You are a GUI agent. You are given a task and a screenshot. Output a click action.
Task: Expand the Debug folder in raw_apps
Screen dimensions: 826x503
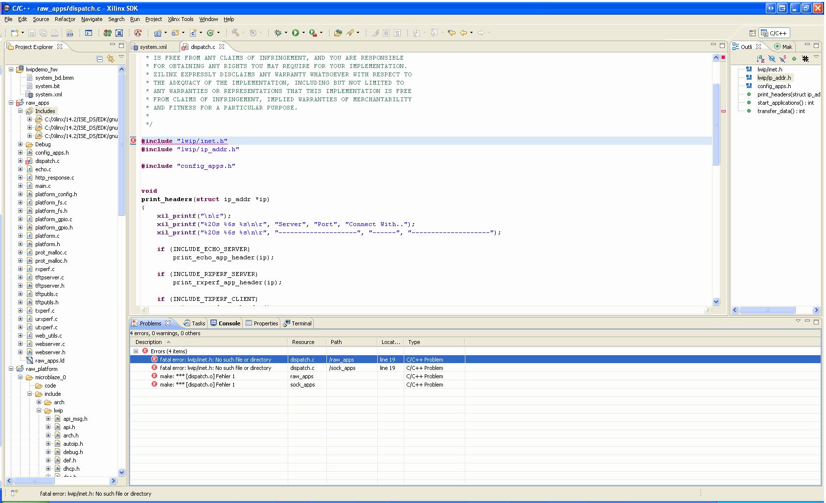tap(21, 144)
